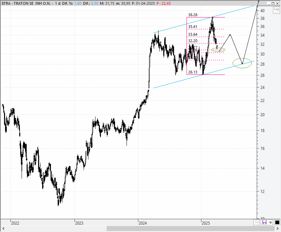
Task: Toggle the Log scale button
Action: pyautogui.click(x=276, y=10)
